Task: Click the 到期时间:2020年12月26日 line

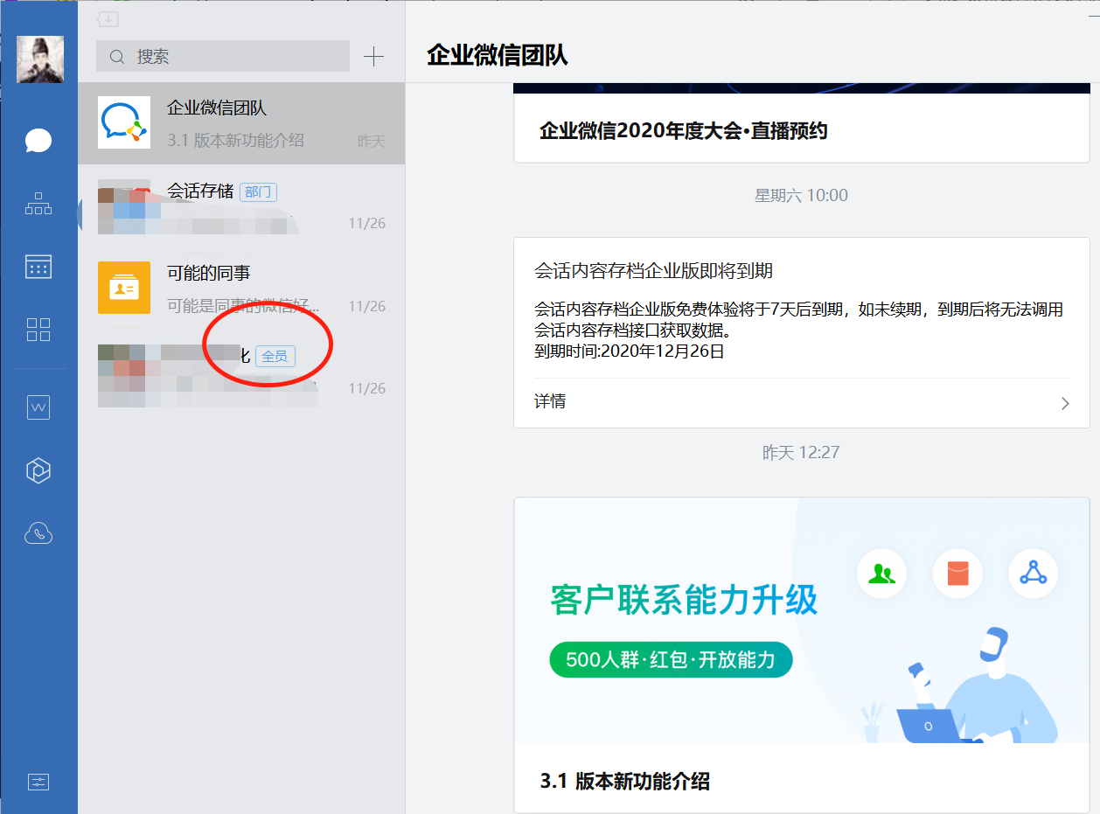Action: 630,351
